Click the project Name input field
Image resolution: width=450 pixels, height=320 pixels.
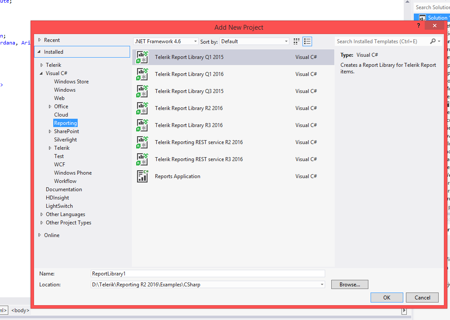pos(208,274)
